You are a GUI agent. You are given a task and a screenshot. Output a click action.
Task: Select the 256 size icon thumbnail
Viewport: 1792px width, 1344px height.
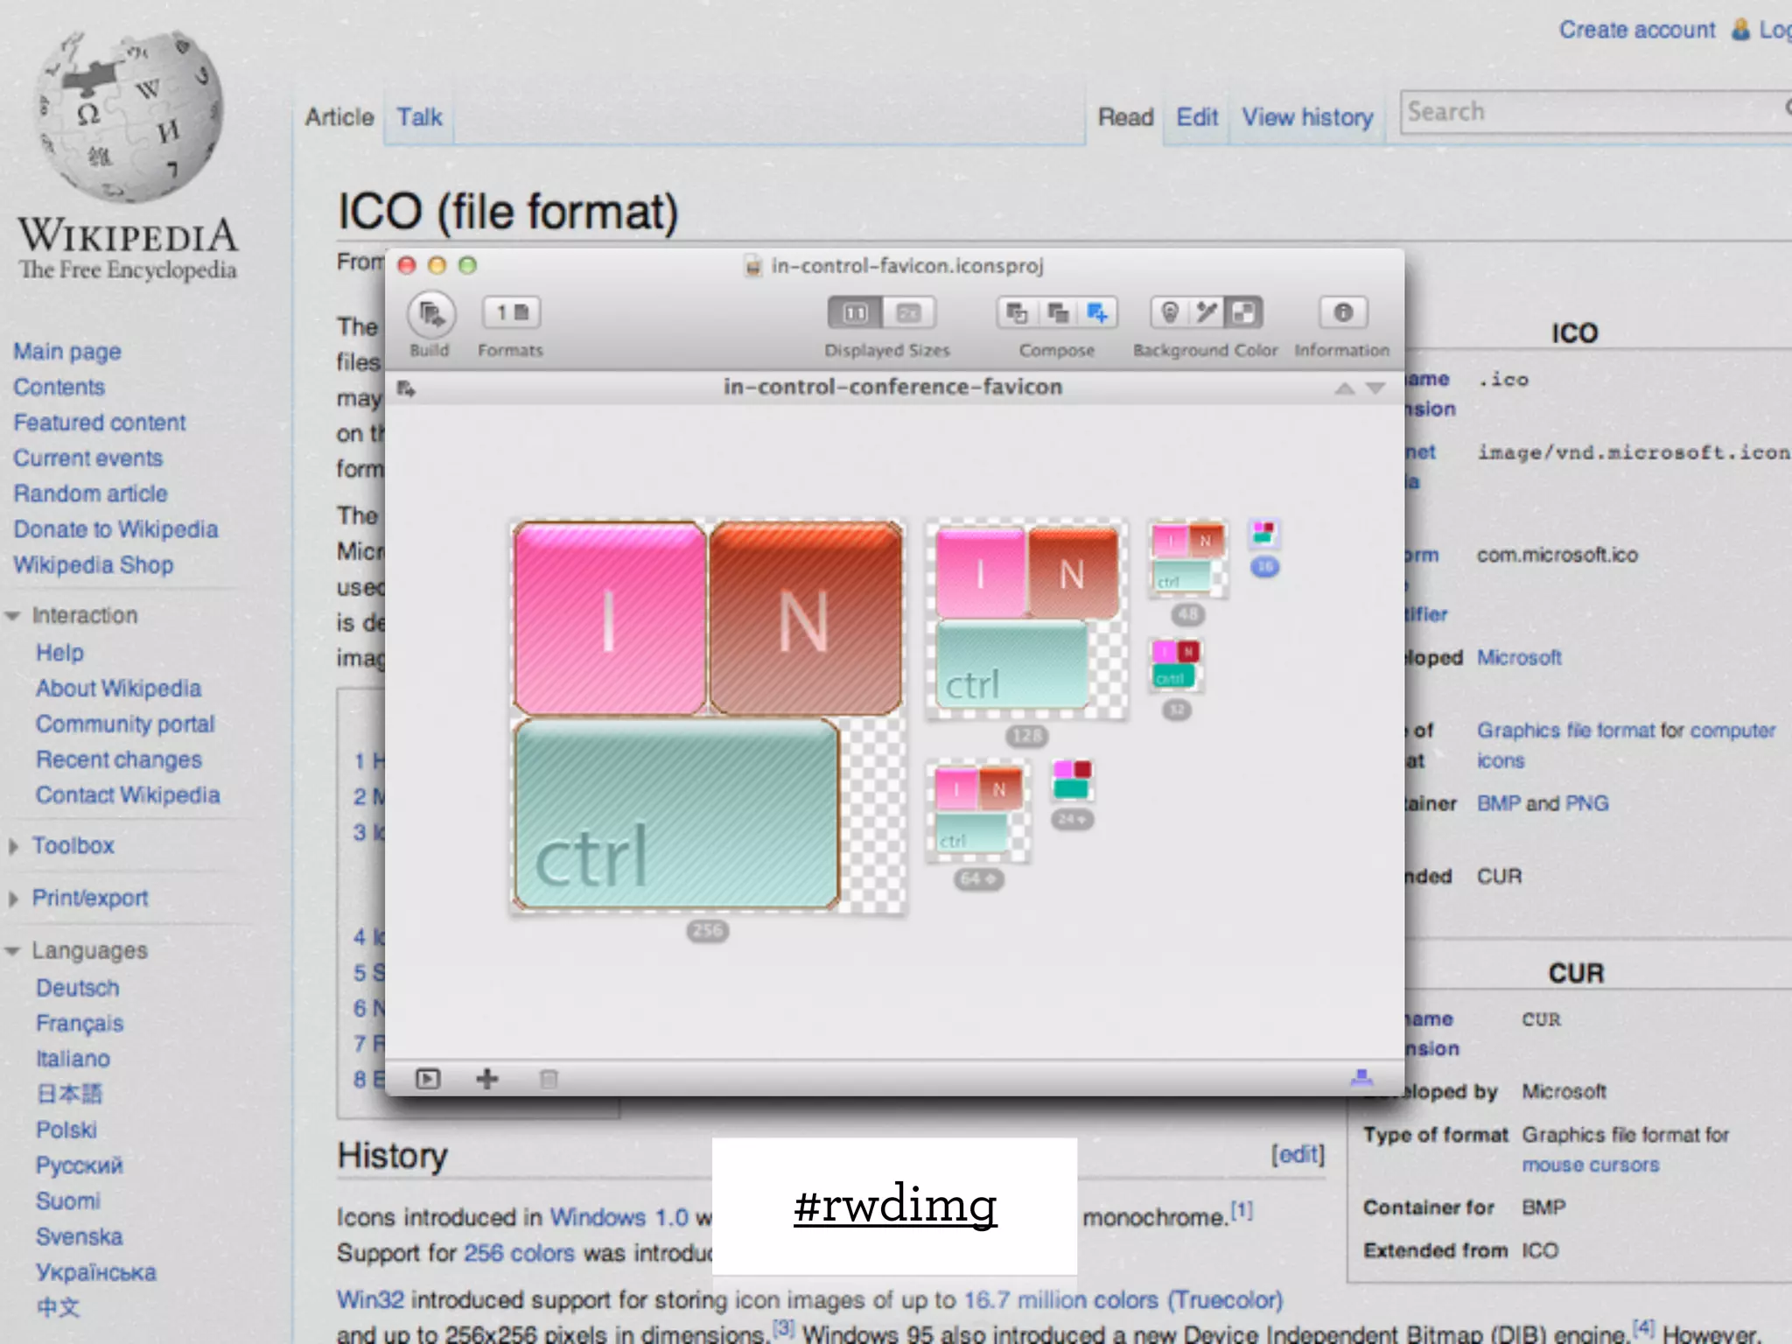click(x=707, y=717)
